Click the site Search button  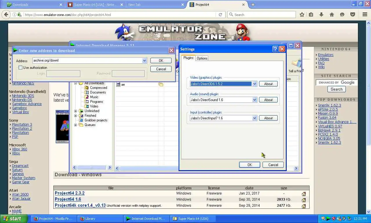click(337, 89)
